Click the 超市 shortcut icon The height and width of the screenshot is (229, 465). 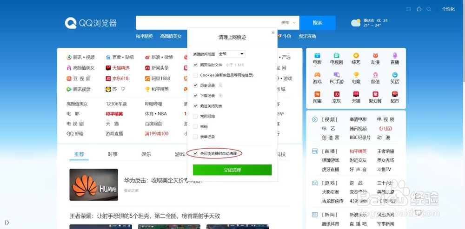(395, 94)
